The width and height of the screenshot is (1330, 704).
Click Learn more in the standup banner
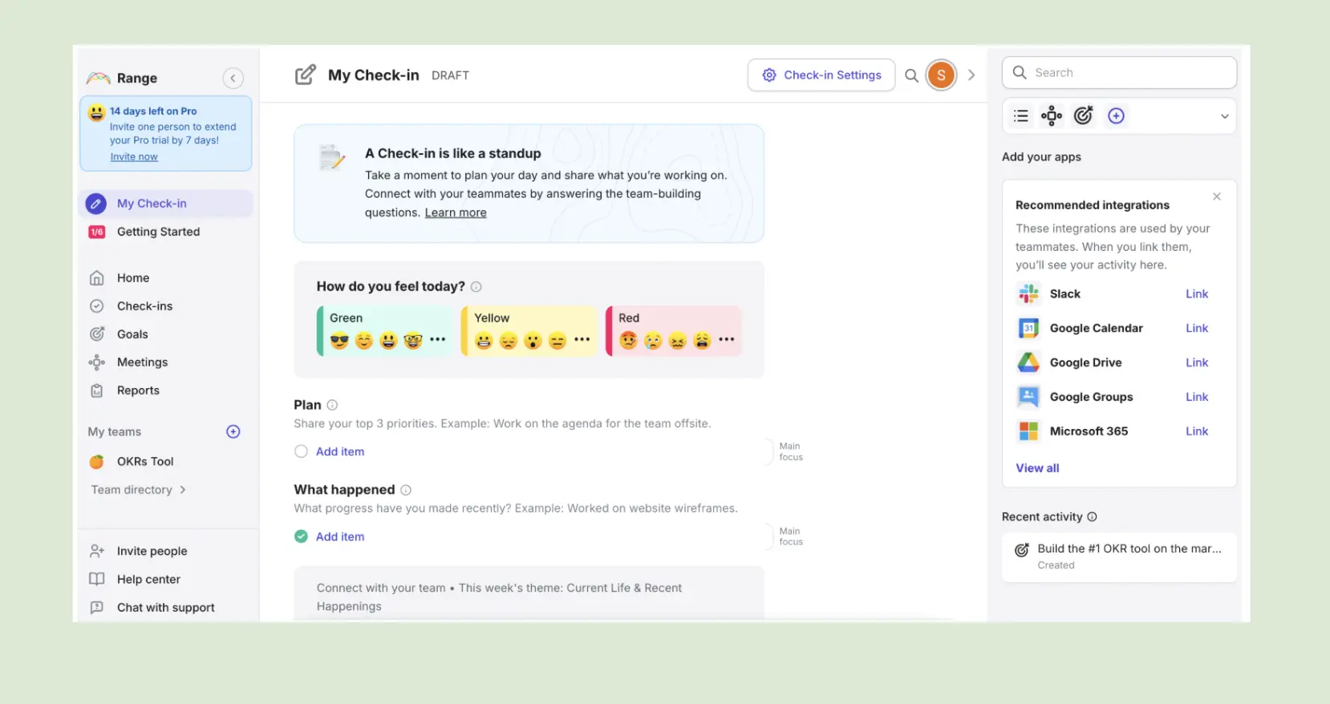click(x=456, y=212)
